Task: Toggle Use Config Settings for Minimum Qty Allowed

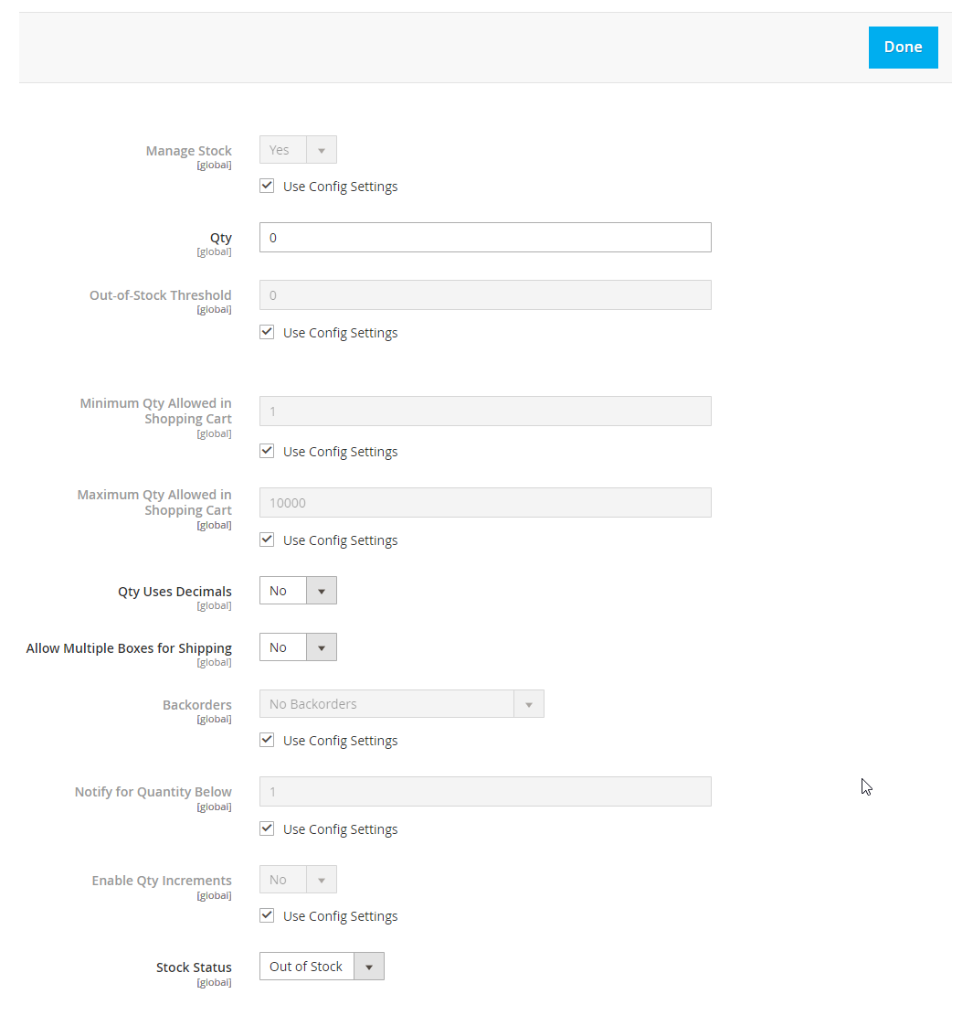Action: [267, 451]
